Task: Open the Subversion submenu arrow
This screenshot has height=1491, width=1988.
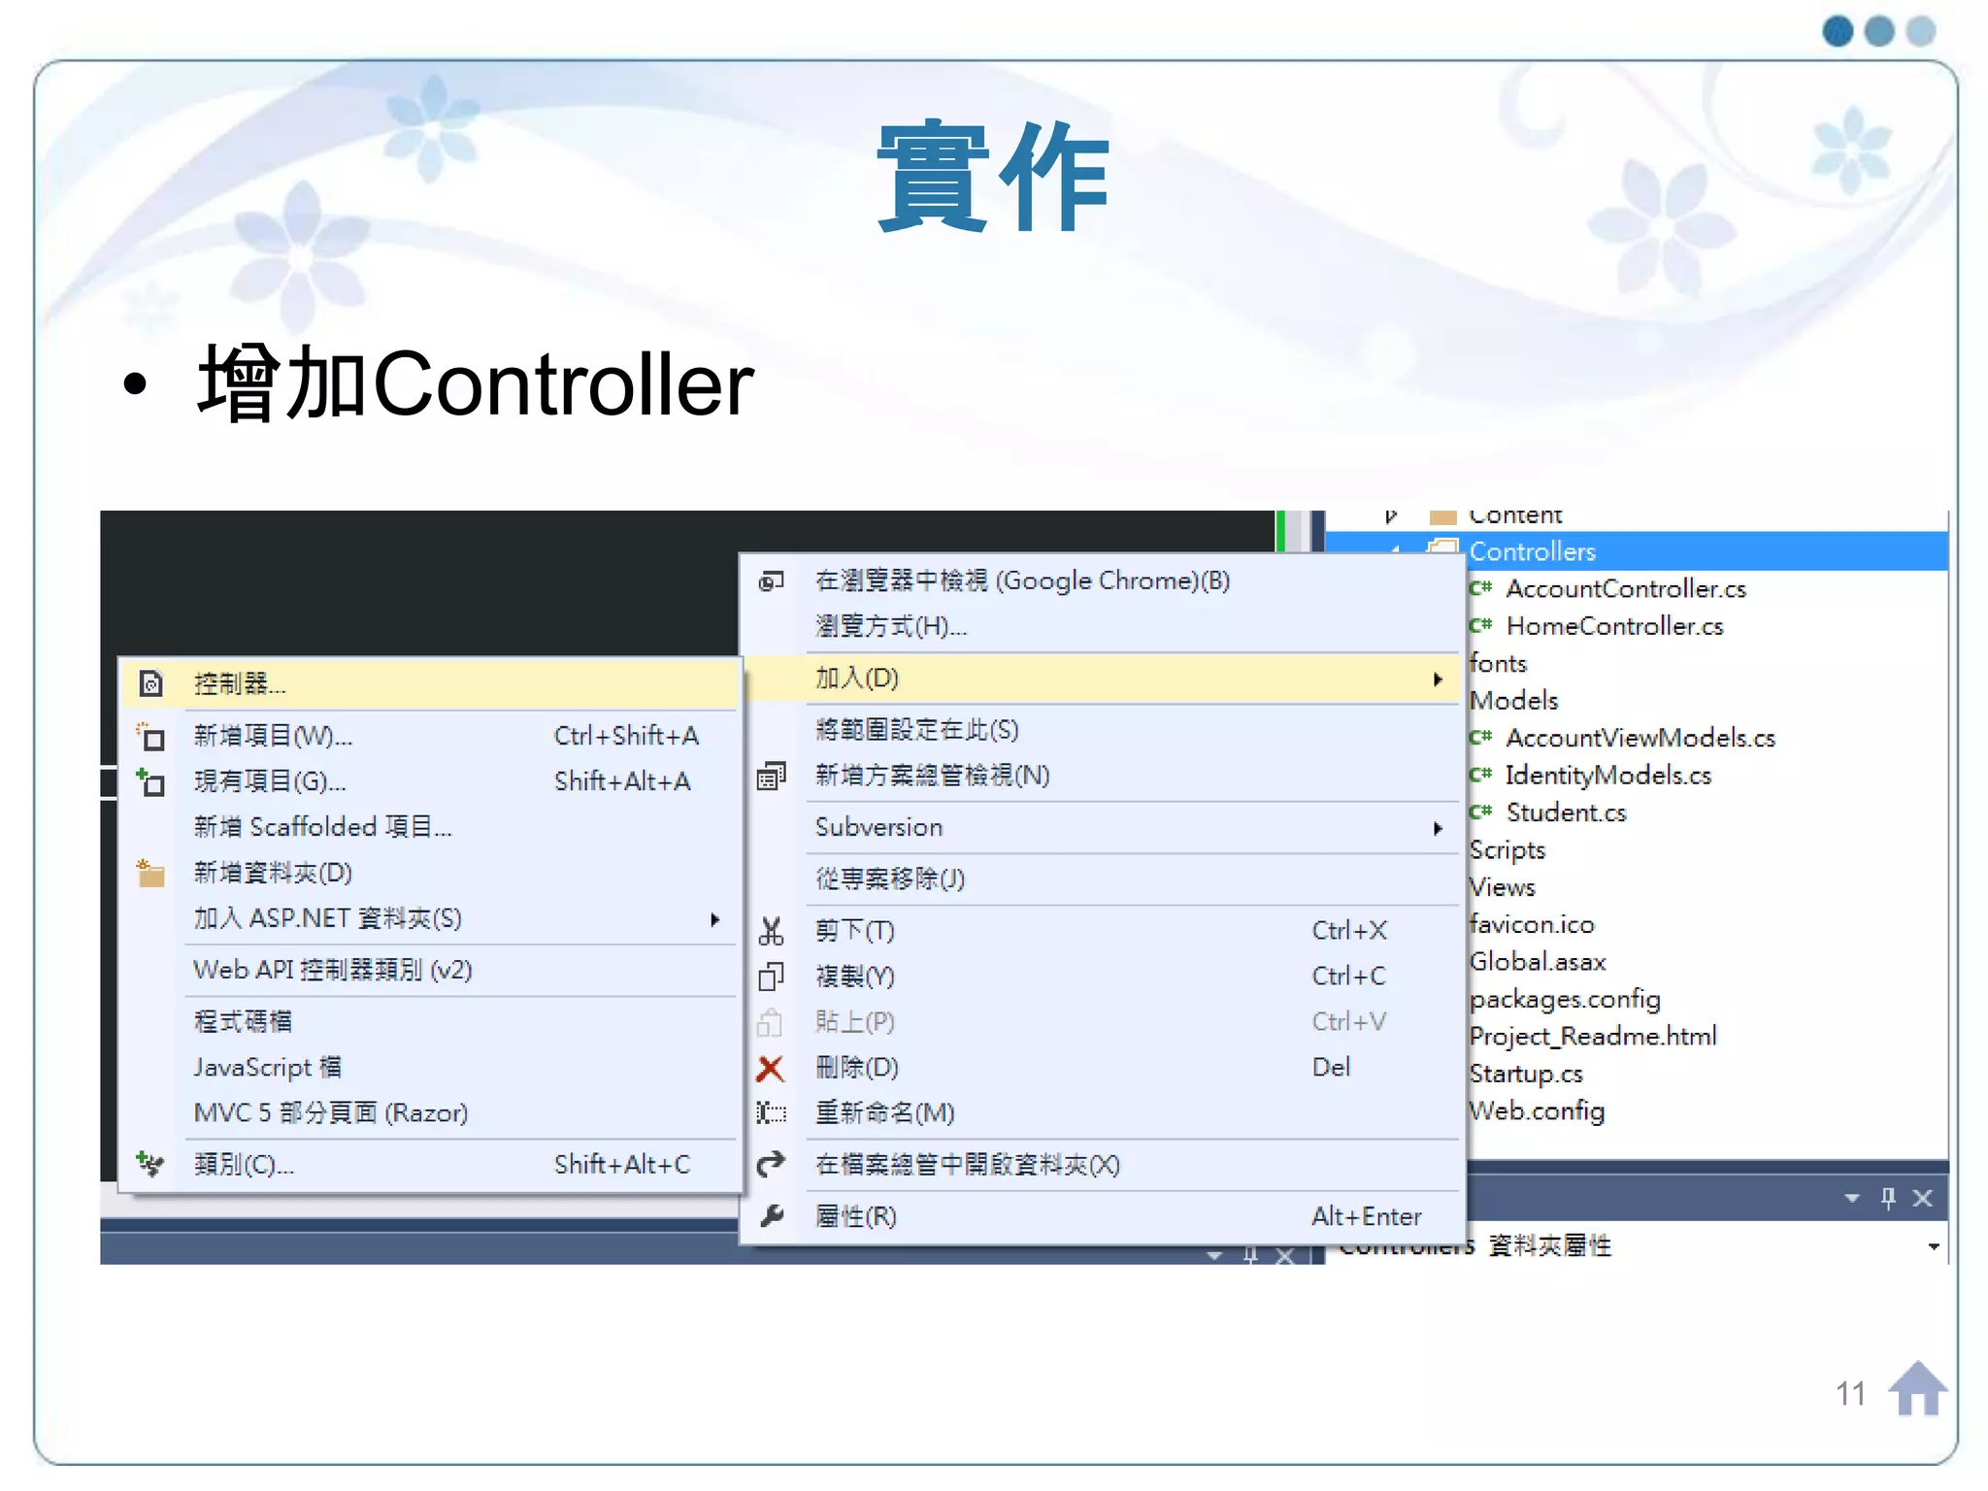Action: [x=1438, y=828]
